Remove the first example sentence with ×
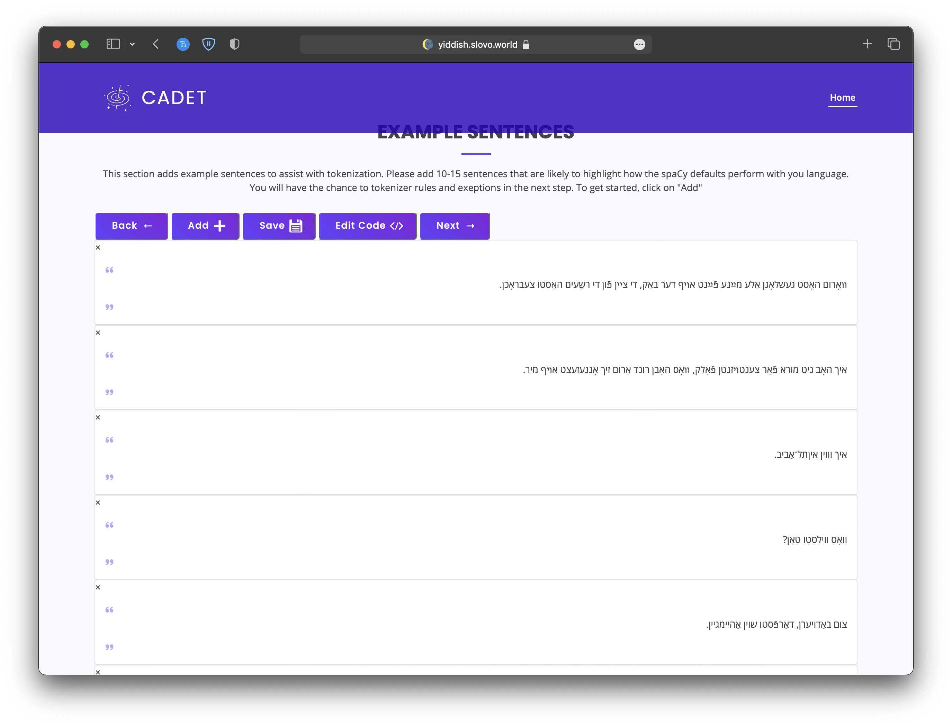952x726 pixels. [x=98, y=248]
